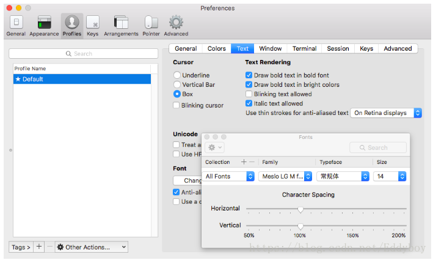Click the Fonts panel Search field
Image resolution: width=433 pixels, height=260 pixels.
click(x=378, y=147)
